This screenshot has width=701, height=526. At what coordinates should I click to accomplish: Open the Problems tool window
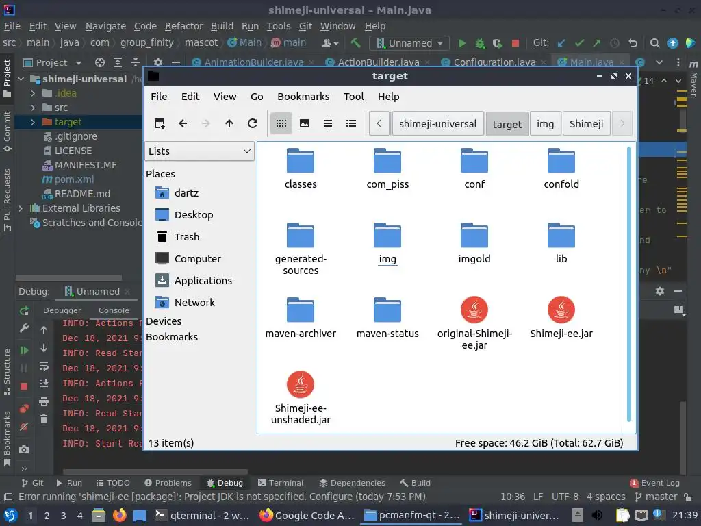coord(168,483)
